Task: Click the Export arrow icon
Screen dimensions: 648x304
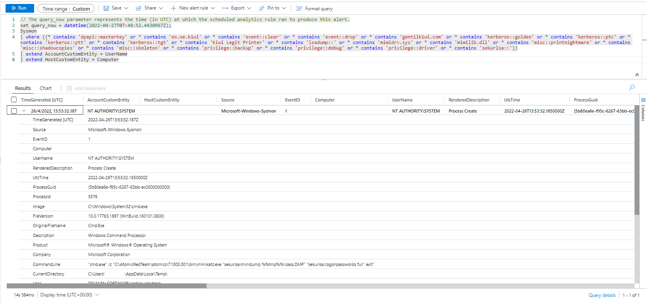Action: pos(225,8)
